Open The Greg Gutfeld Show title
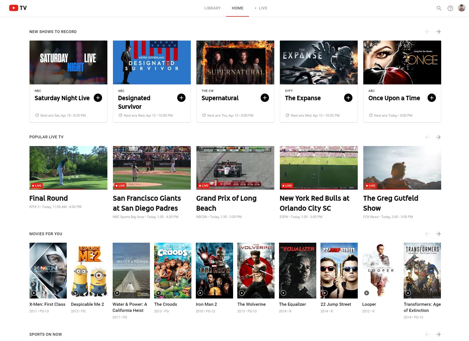This screenshot has height=341, width=469. coord(391,203)
